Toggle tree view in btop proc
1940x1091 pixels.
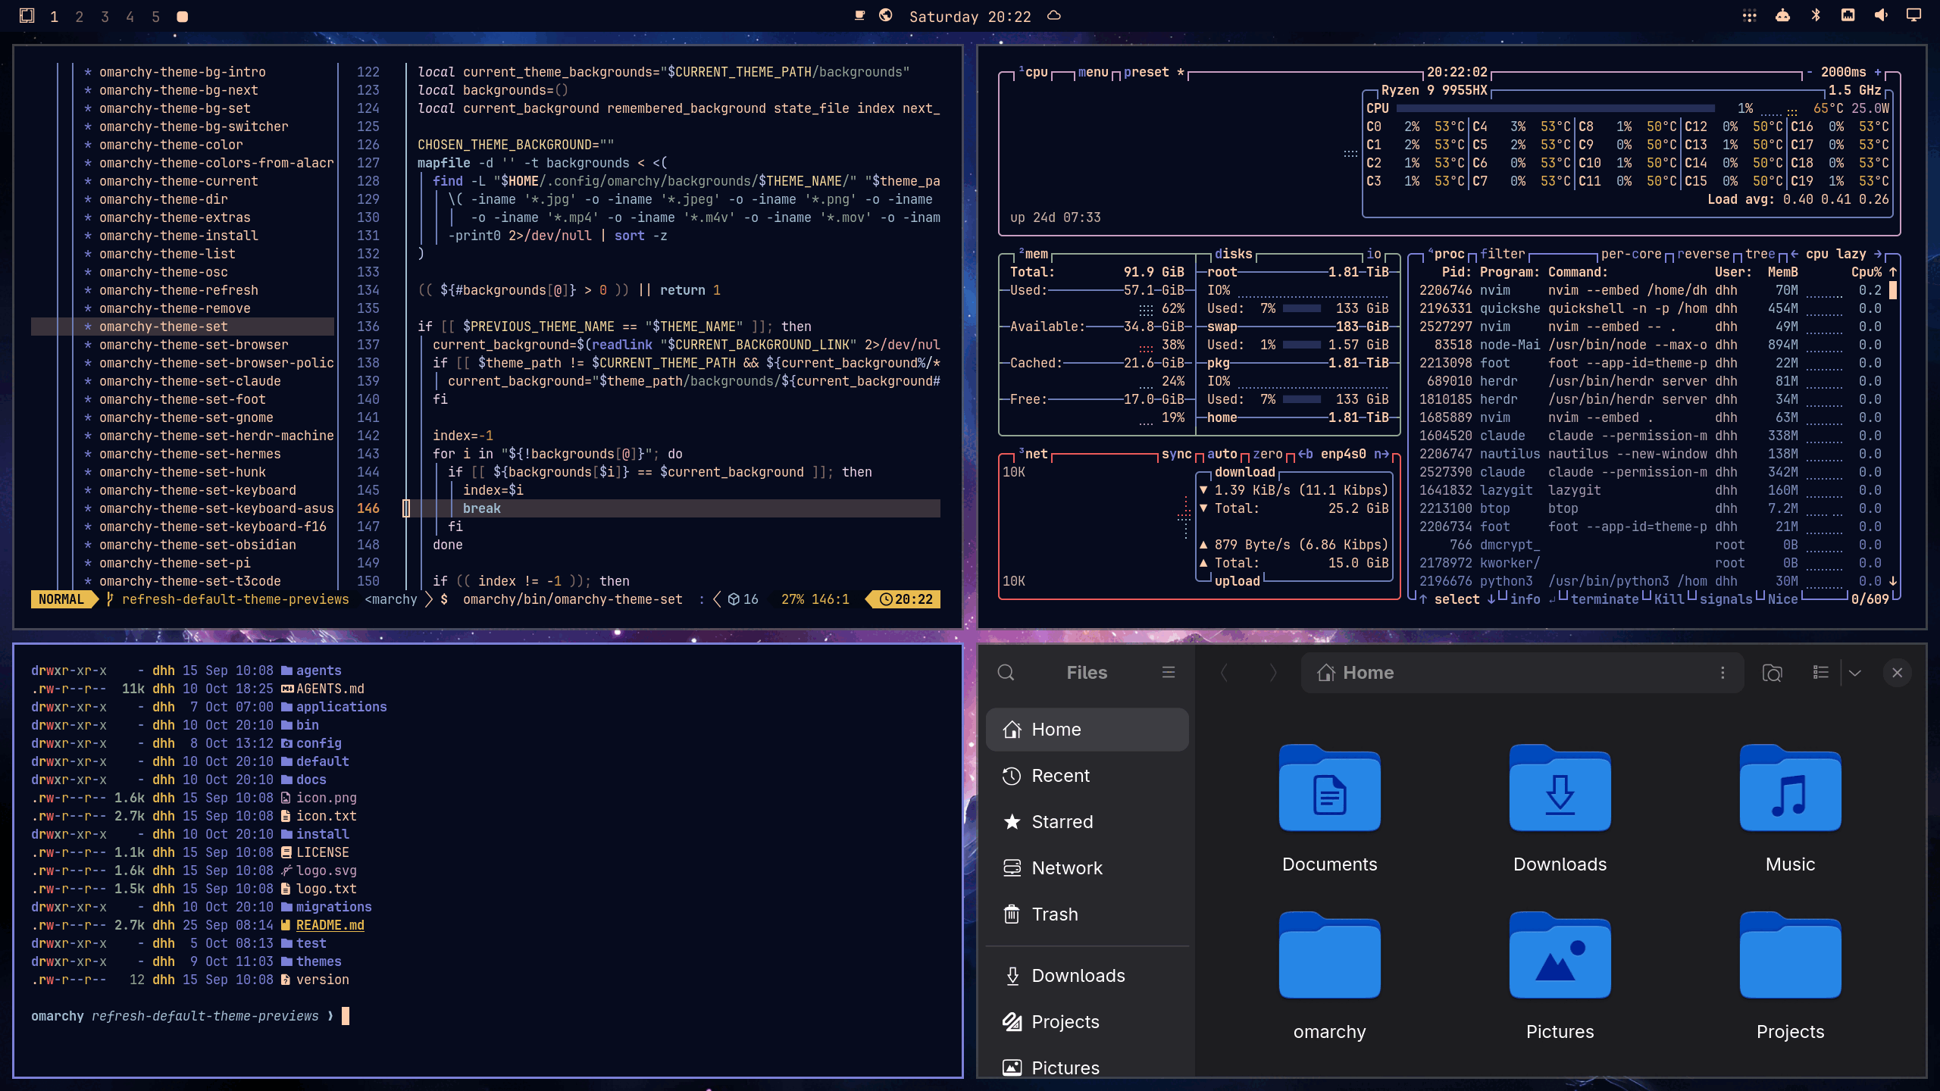pos(1760,254)
